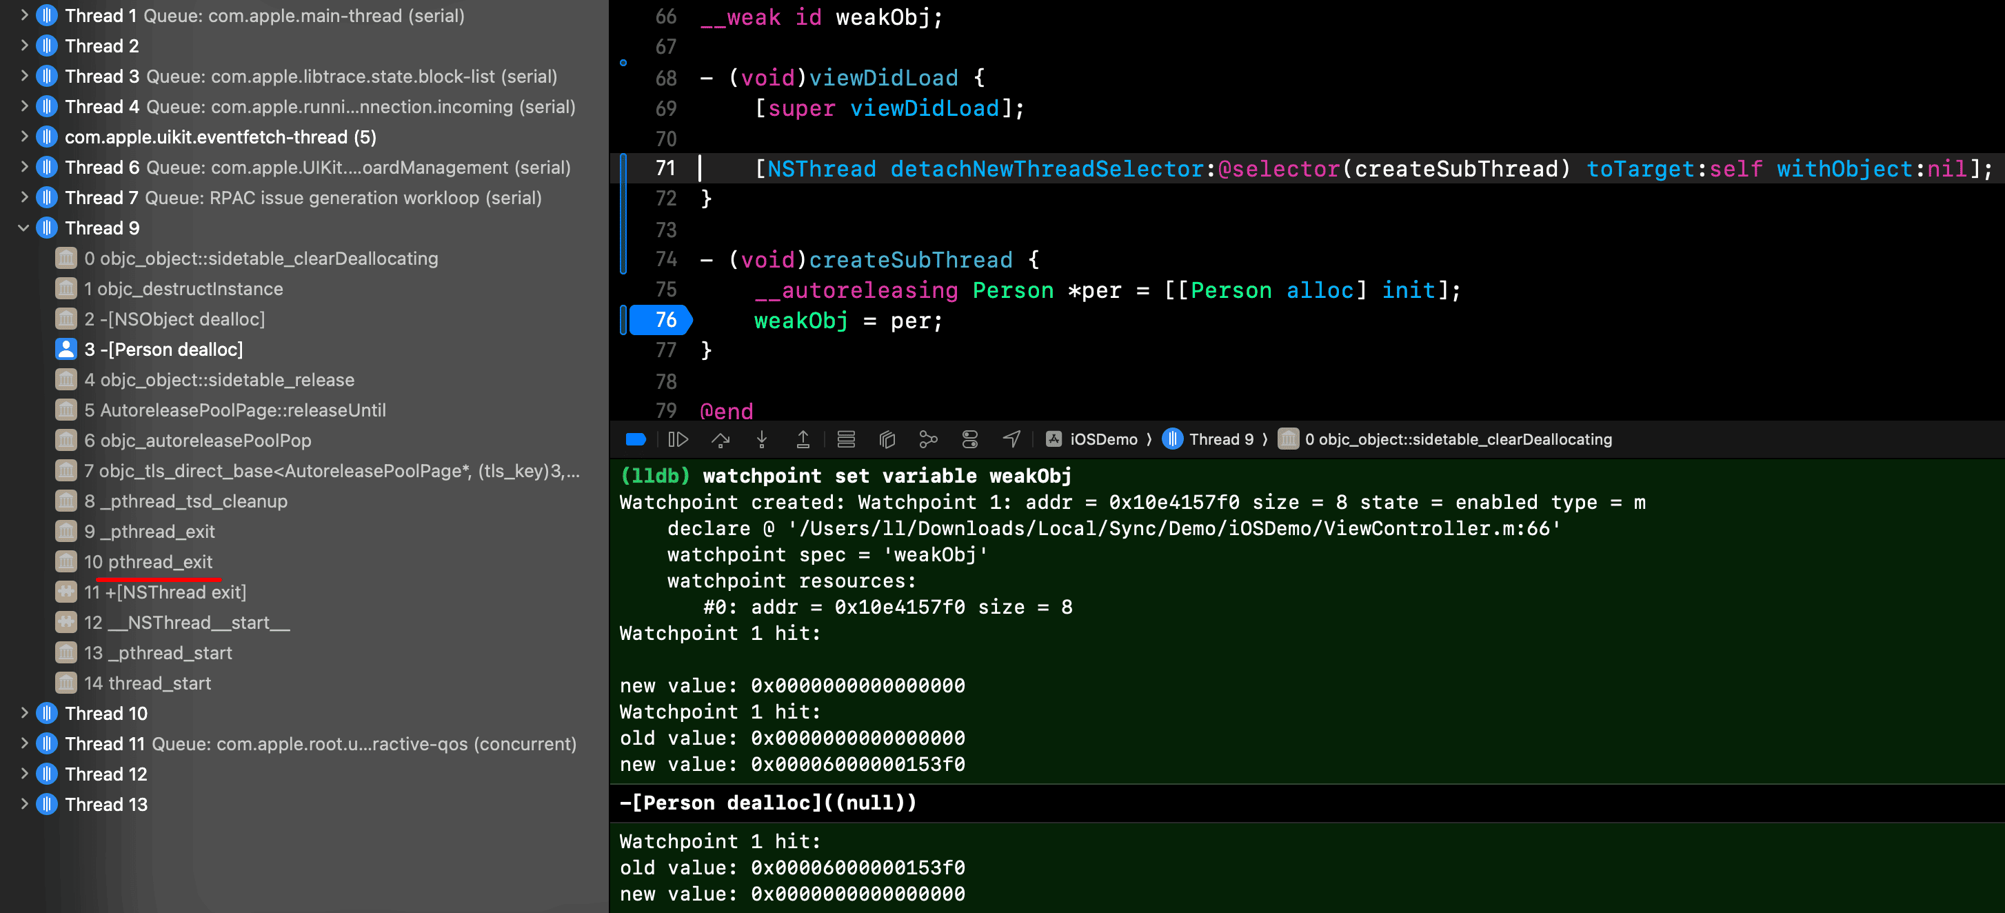Expand Thread 1 main-thread disclosure arrow
This screenshot has width=2005, height=913.
(23, 16)
